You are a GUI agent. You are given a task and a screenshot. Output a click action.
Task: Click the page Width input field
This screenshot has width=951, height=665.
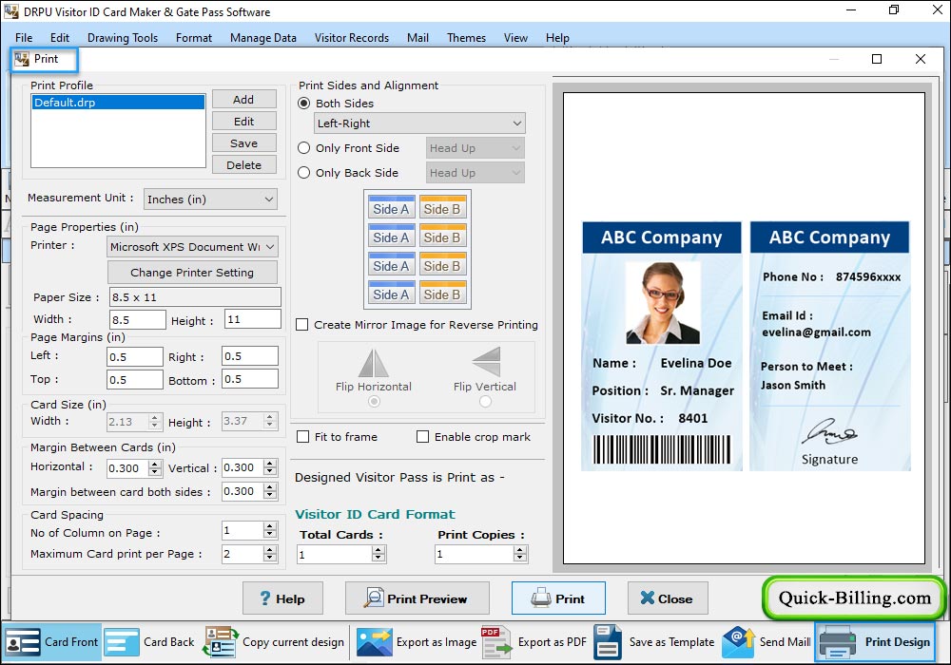click(138, 319)
